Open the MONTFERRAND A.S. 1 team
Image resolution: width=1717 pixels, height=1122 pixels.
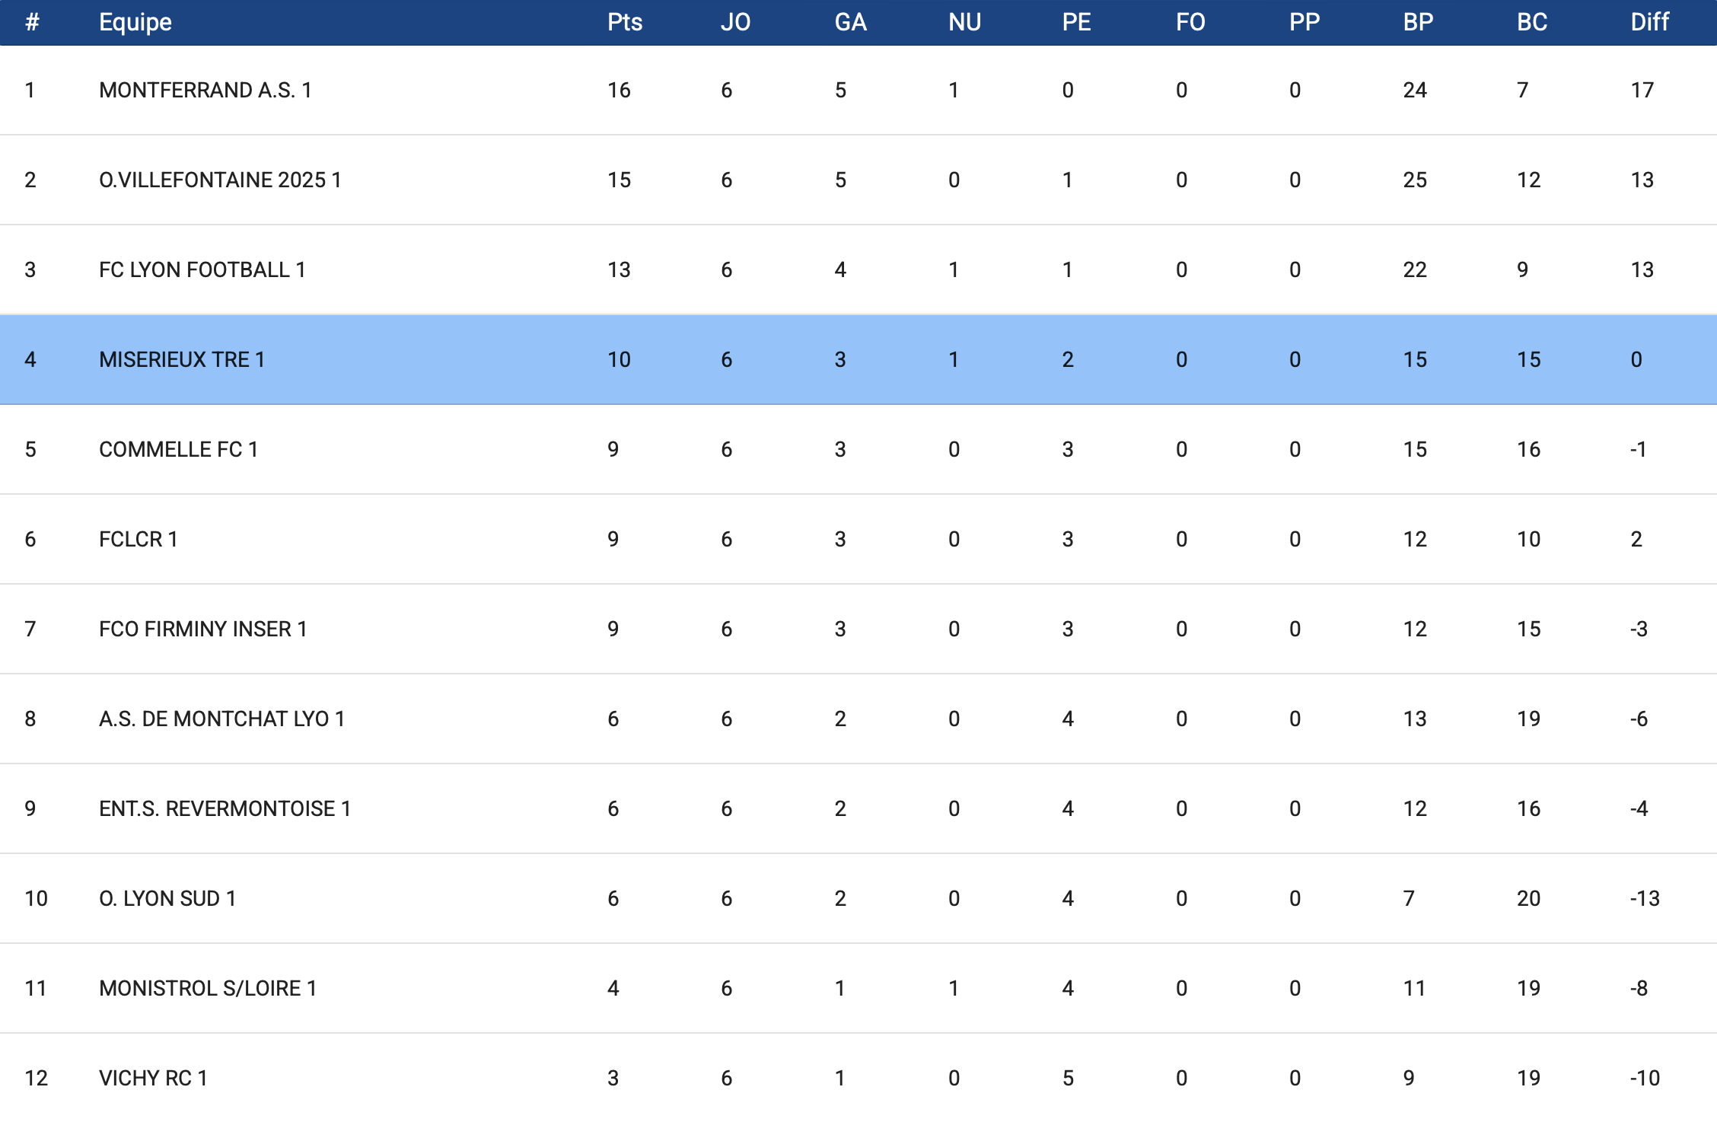(x=205, y=91)
